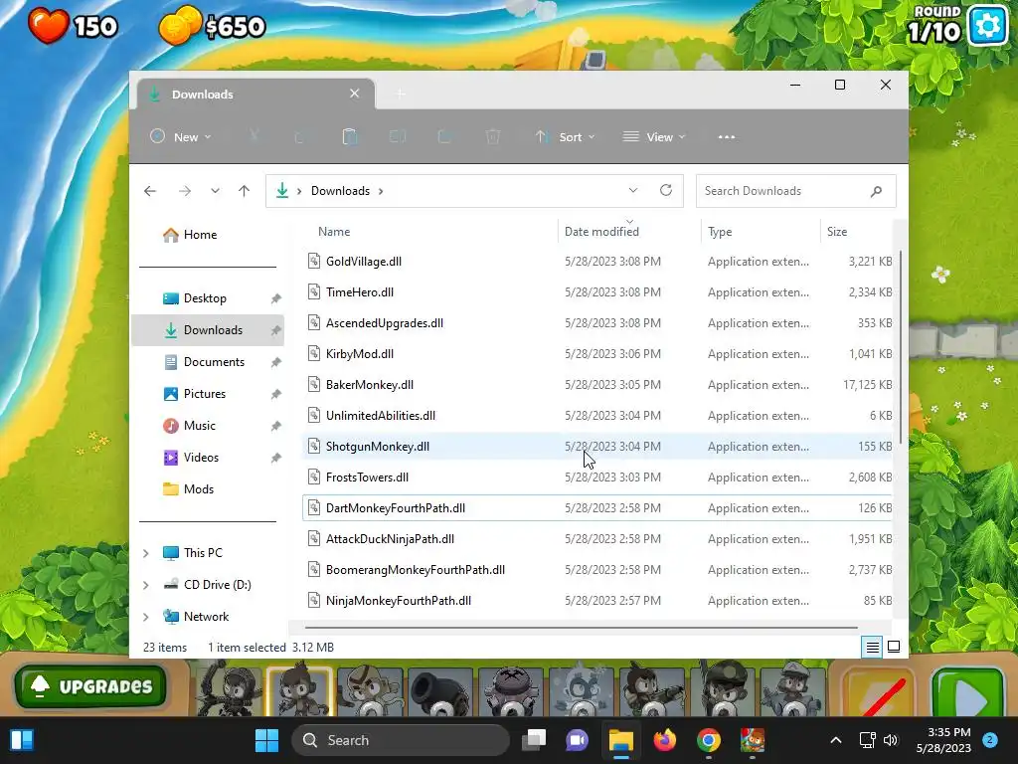Switch to Details view in status bar
Image resolution: width=1018 pixels, height=764 pixels.
(x=873, y=647)
